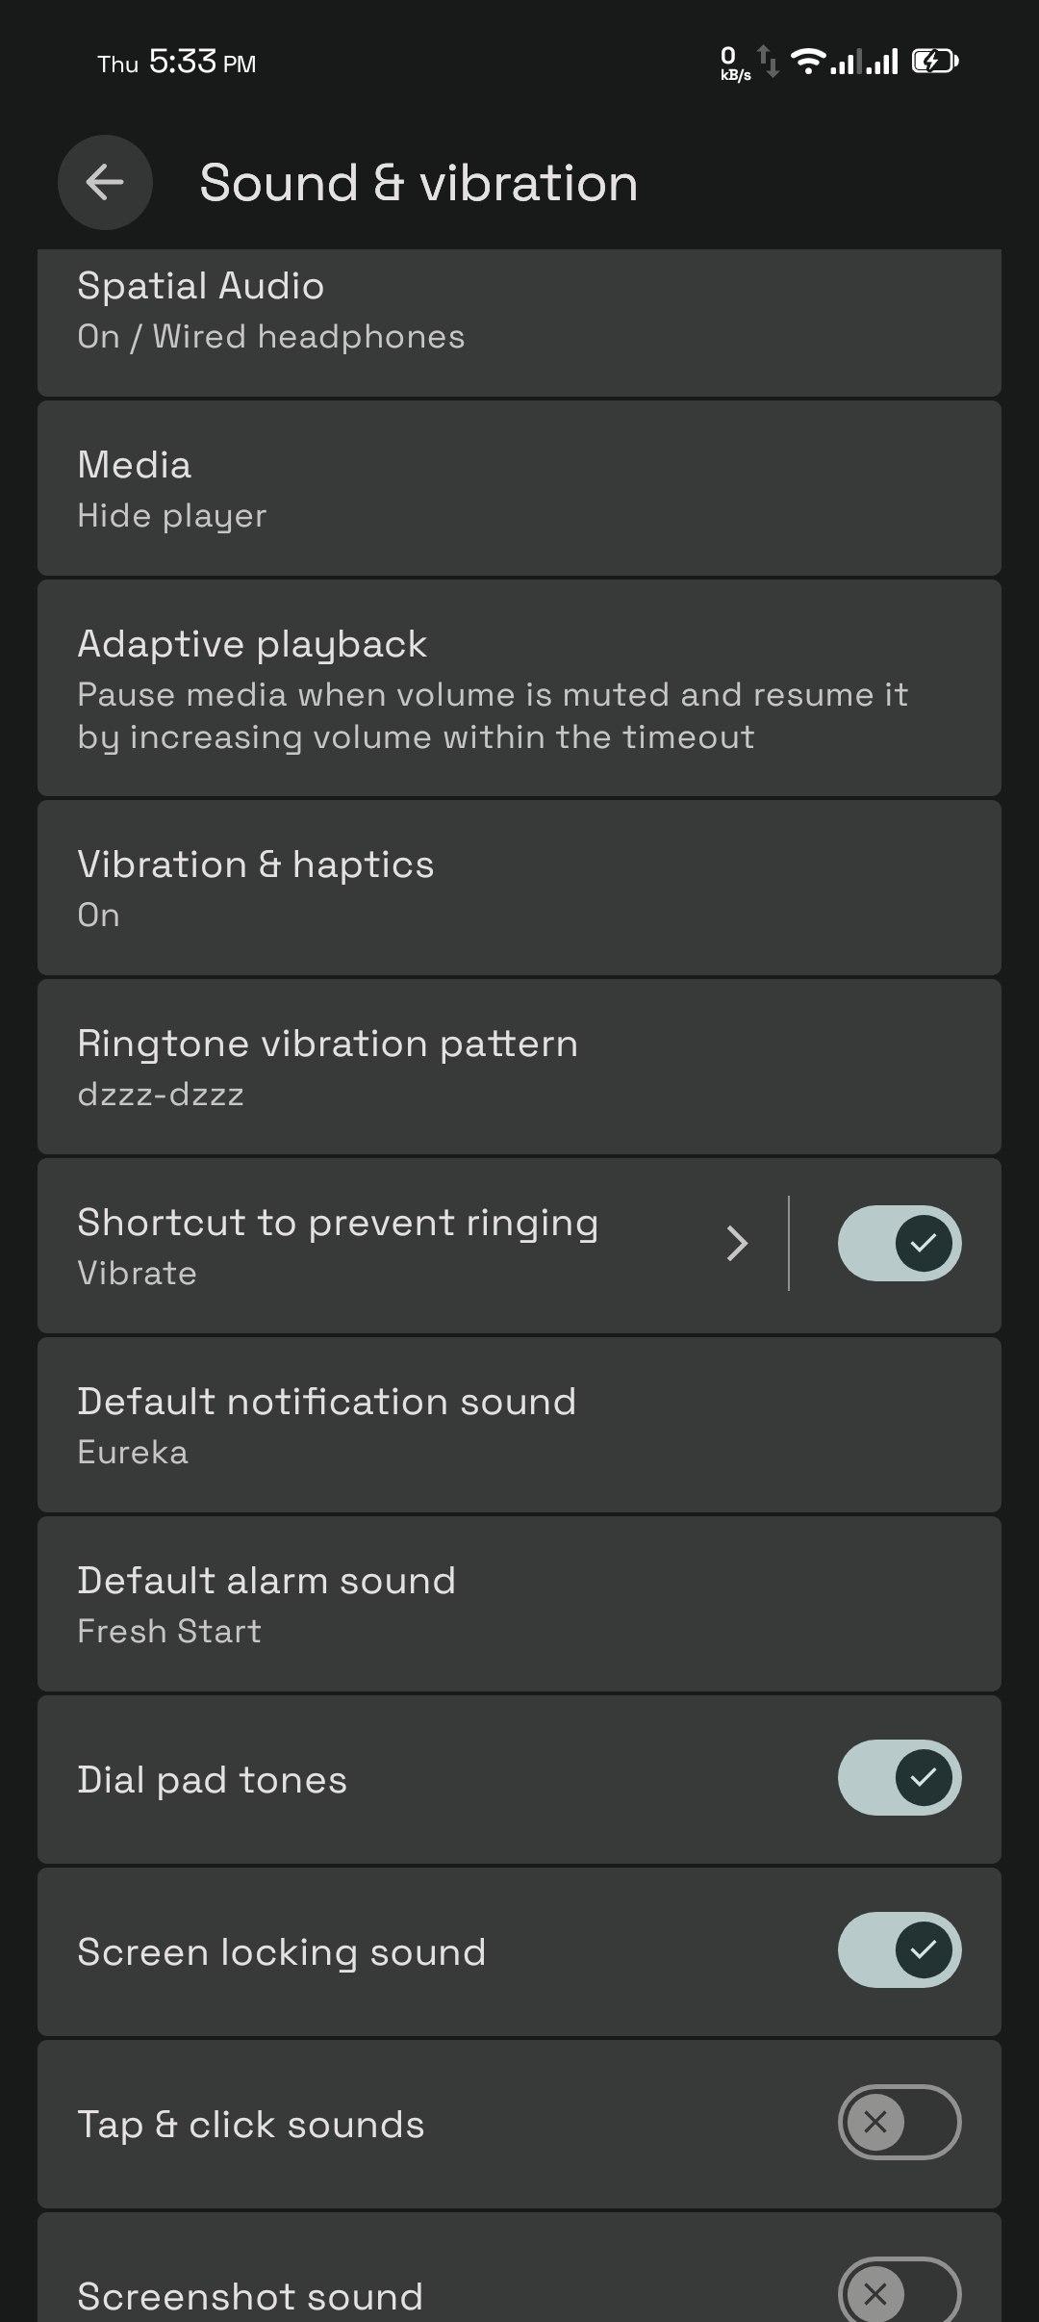Tap the network speed indicator

pos(734,64)
